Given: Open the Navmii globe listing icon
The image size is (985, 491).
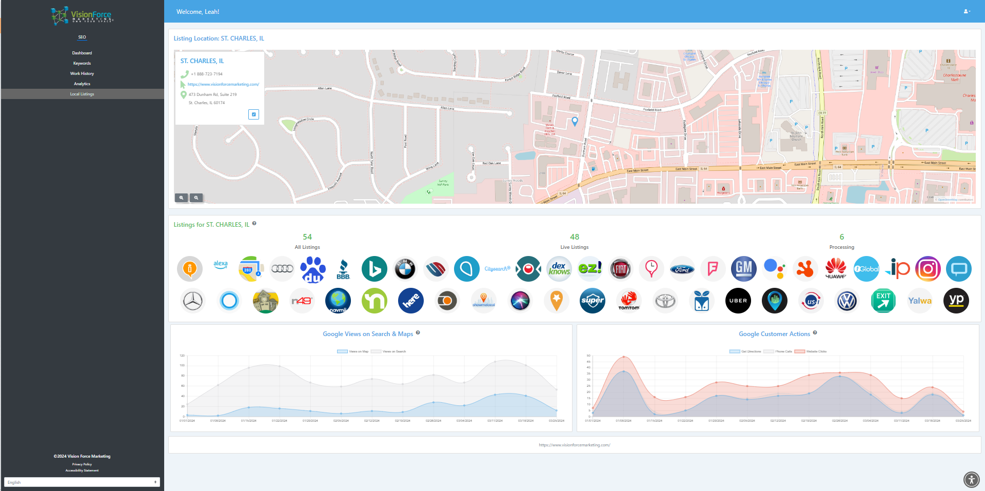Looking at the screenshot, I should (x=338, y=301).
